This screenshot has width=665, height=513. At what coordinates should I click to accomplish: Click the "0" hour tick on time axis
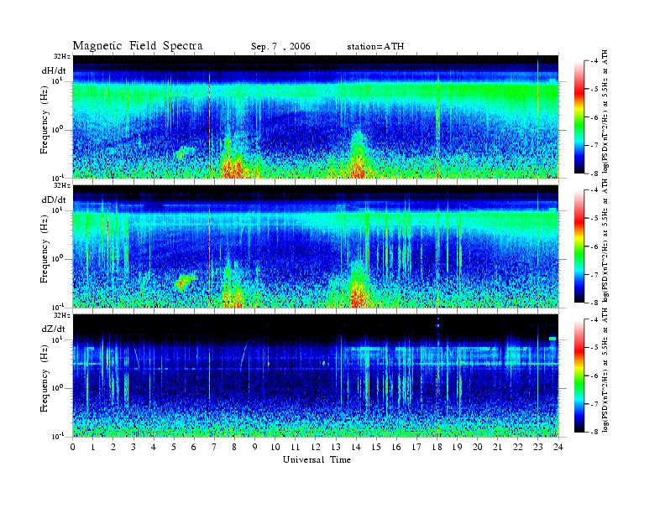click(x=73, y=448)
